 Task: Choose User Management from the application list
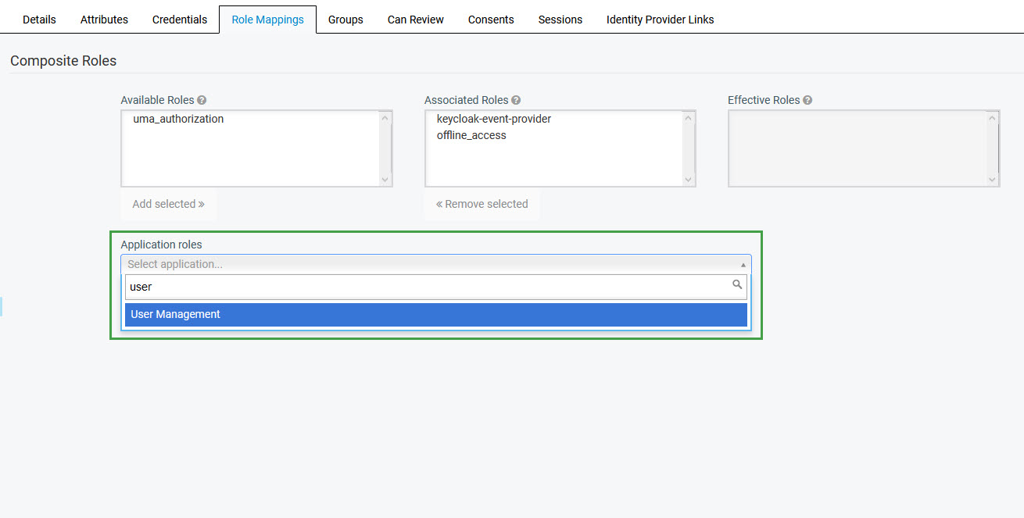[x=435, y=314]
